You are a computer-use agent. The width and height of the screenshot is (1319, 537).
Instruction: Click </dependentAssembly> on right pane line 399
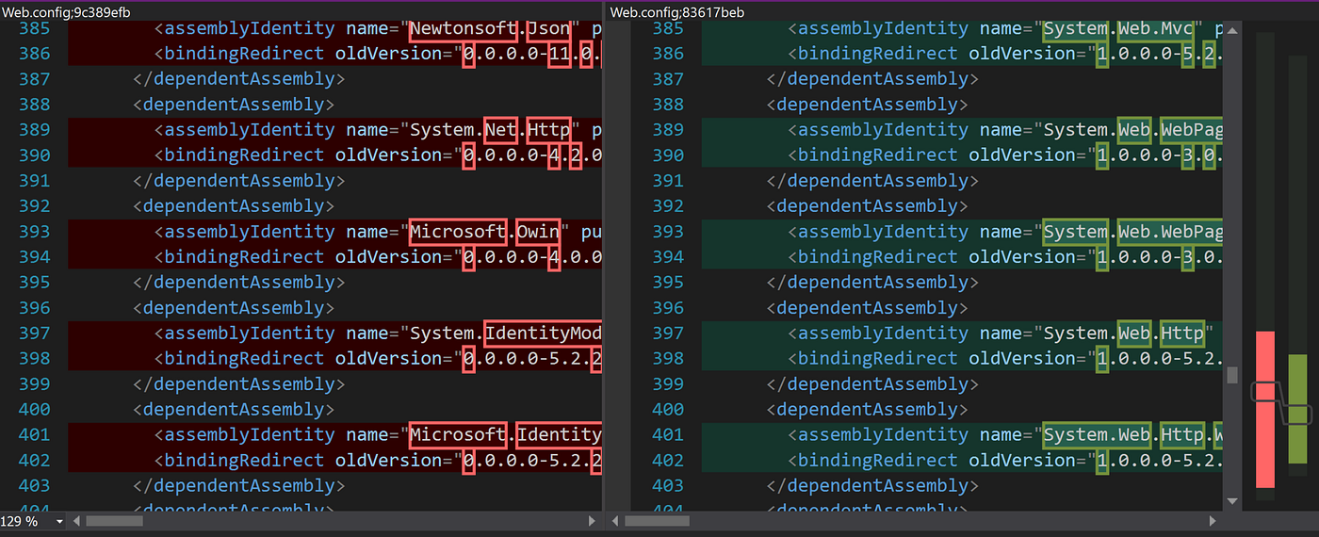pyautogui.click(x=872, y=384)
